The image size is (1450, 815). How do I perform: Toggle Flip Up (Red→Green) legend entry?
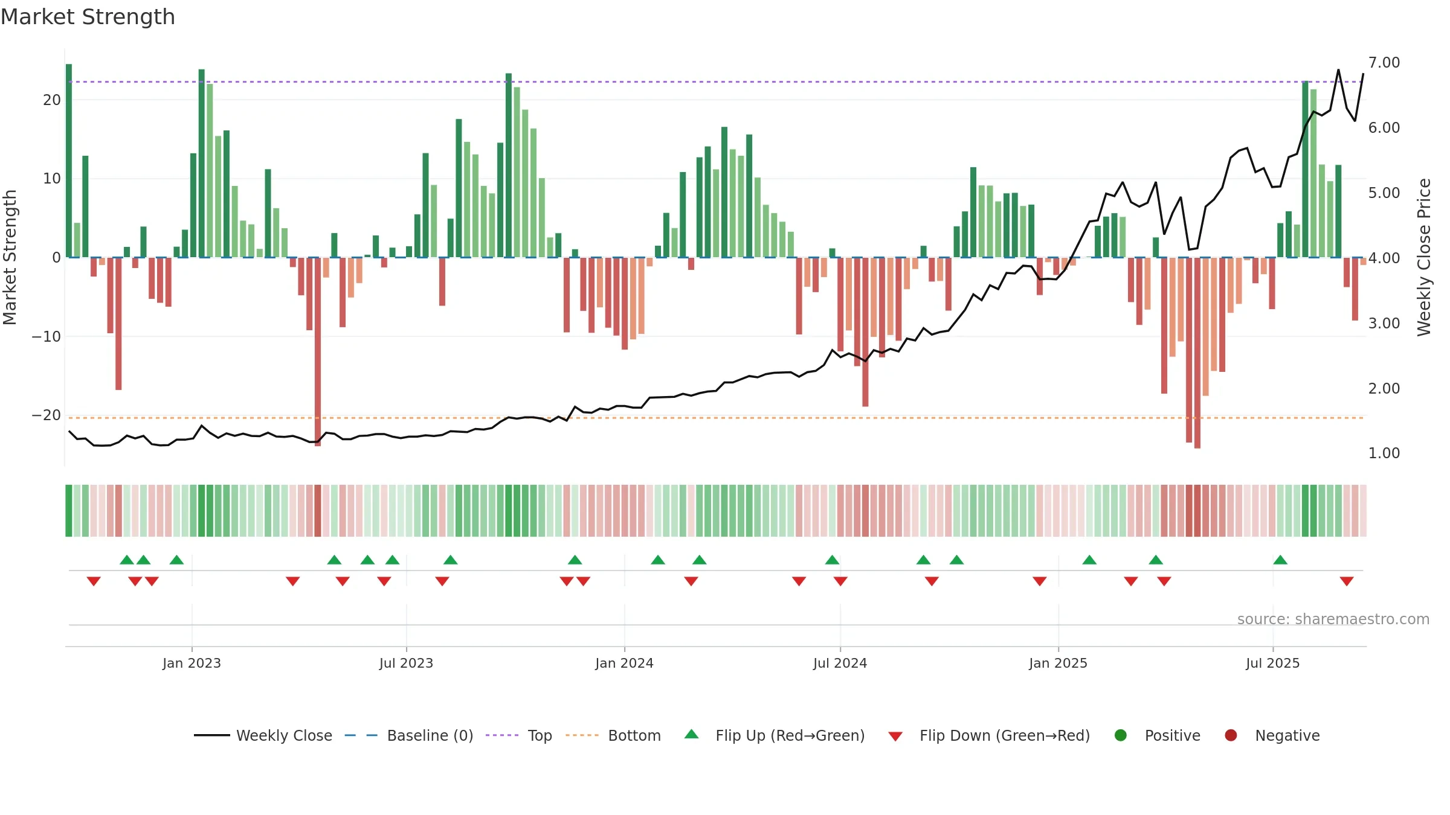(x=775, y=735)
